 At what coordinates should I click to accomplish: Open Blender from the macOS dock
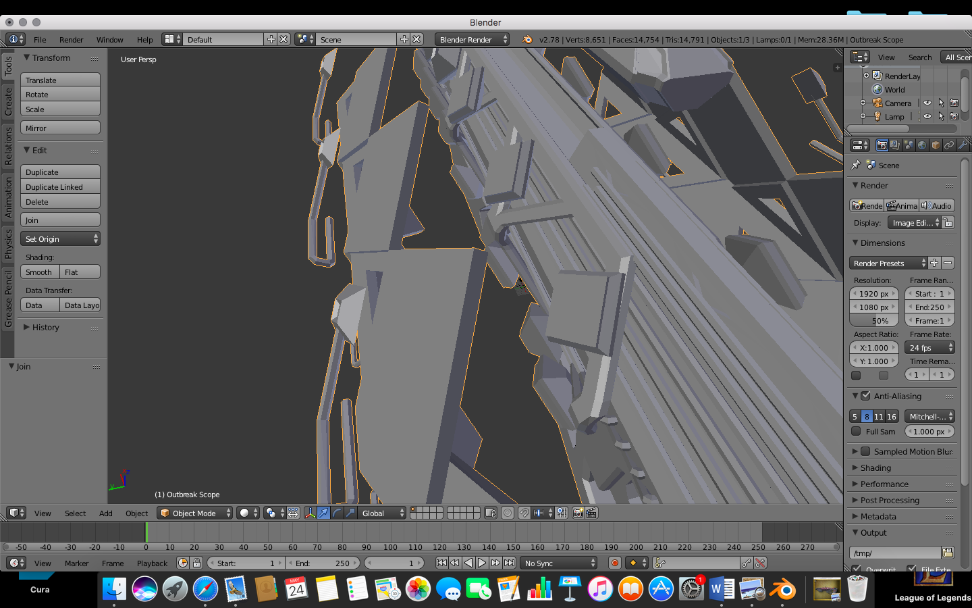[782, 589]
